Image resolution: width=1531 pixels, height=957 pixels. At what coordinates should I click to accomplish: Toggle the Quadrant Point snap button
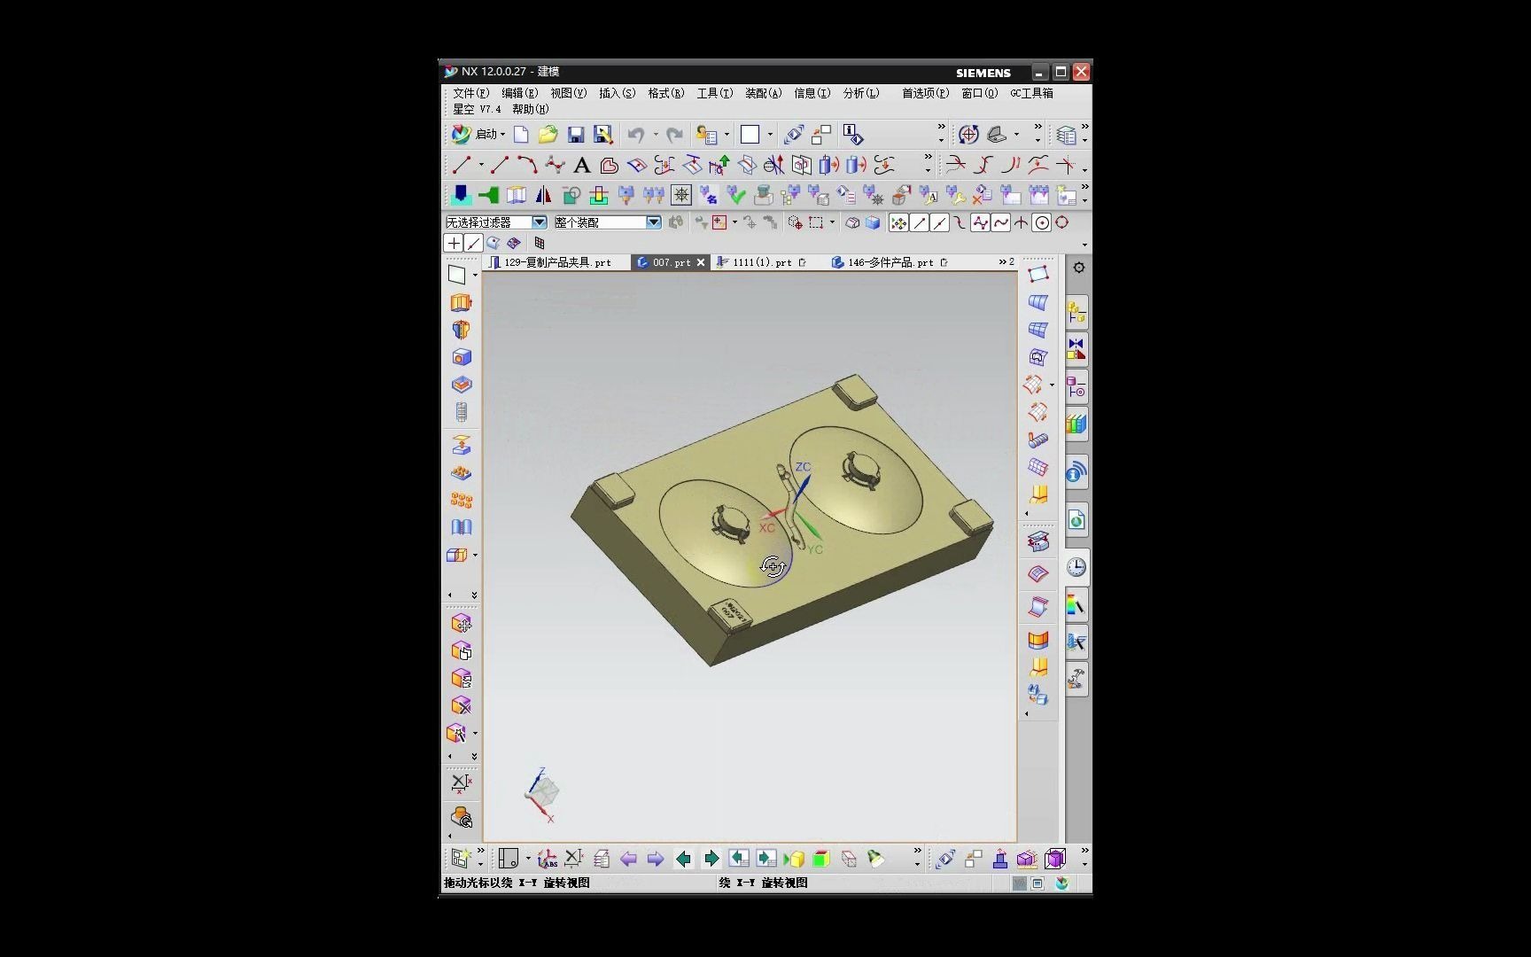tap(1061, 223)
